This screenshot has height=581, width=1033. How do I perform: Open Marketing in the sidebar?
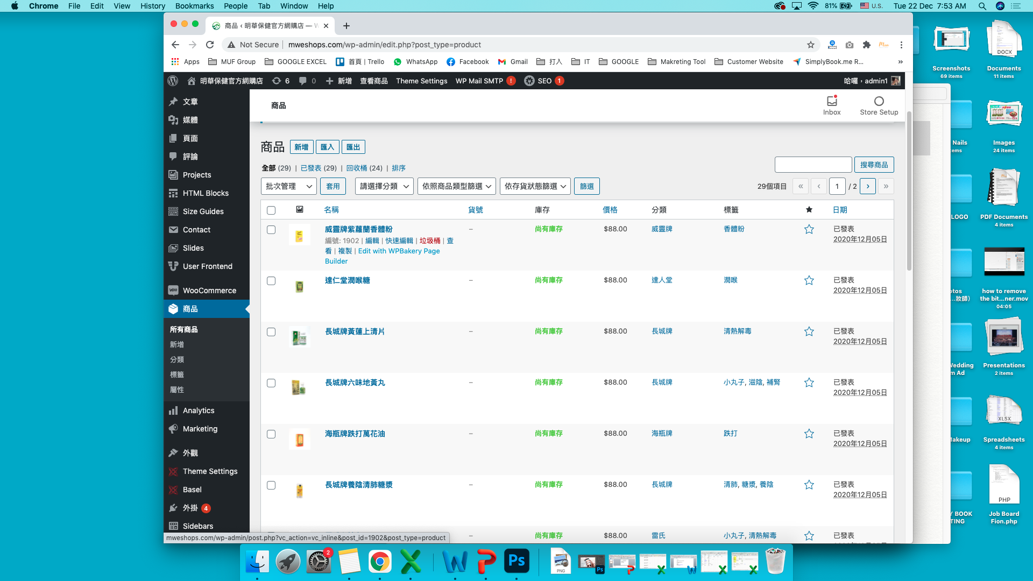(x=207, y=429)
